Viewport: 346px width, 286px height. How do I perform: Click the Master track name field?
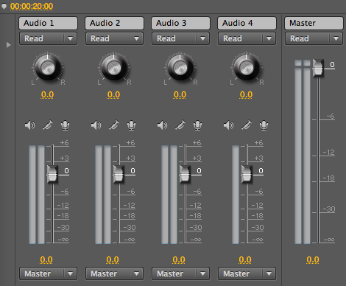coord(314,23)
